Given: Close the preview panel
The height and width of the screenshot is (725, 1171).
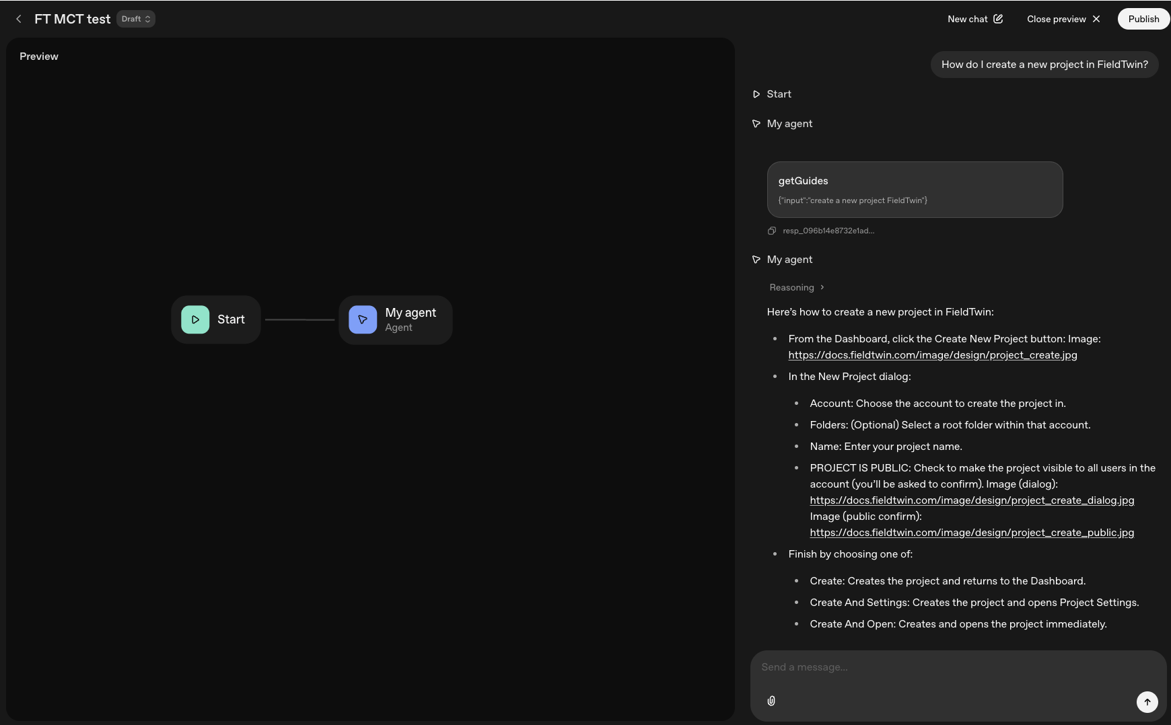Looking at the screenshot, I should point(1063,19).
